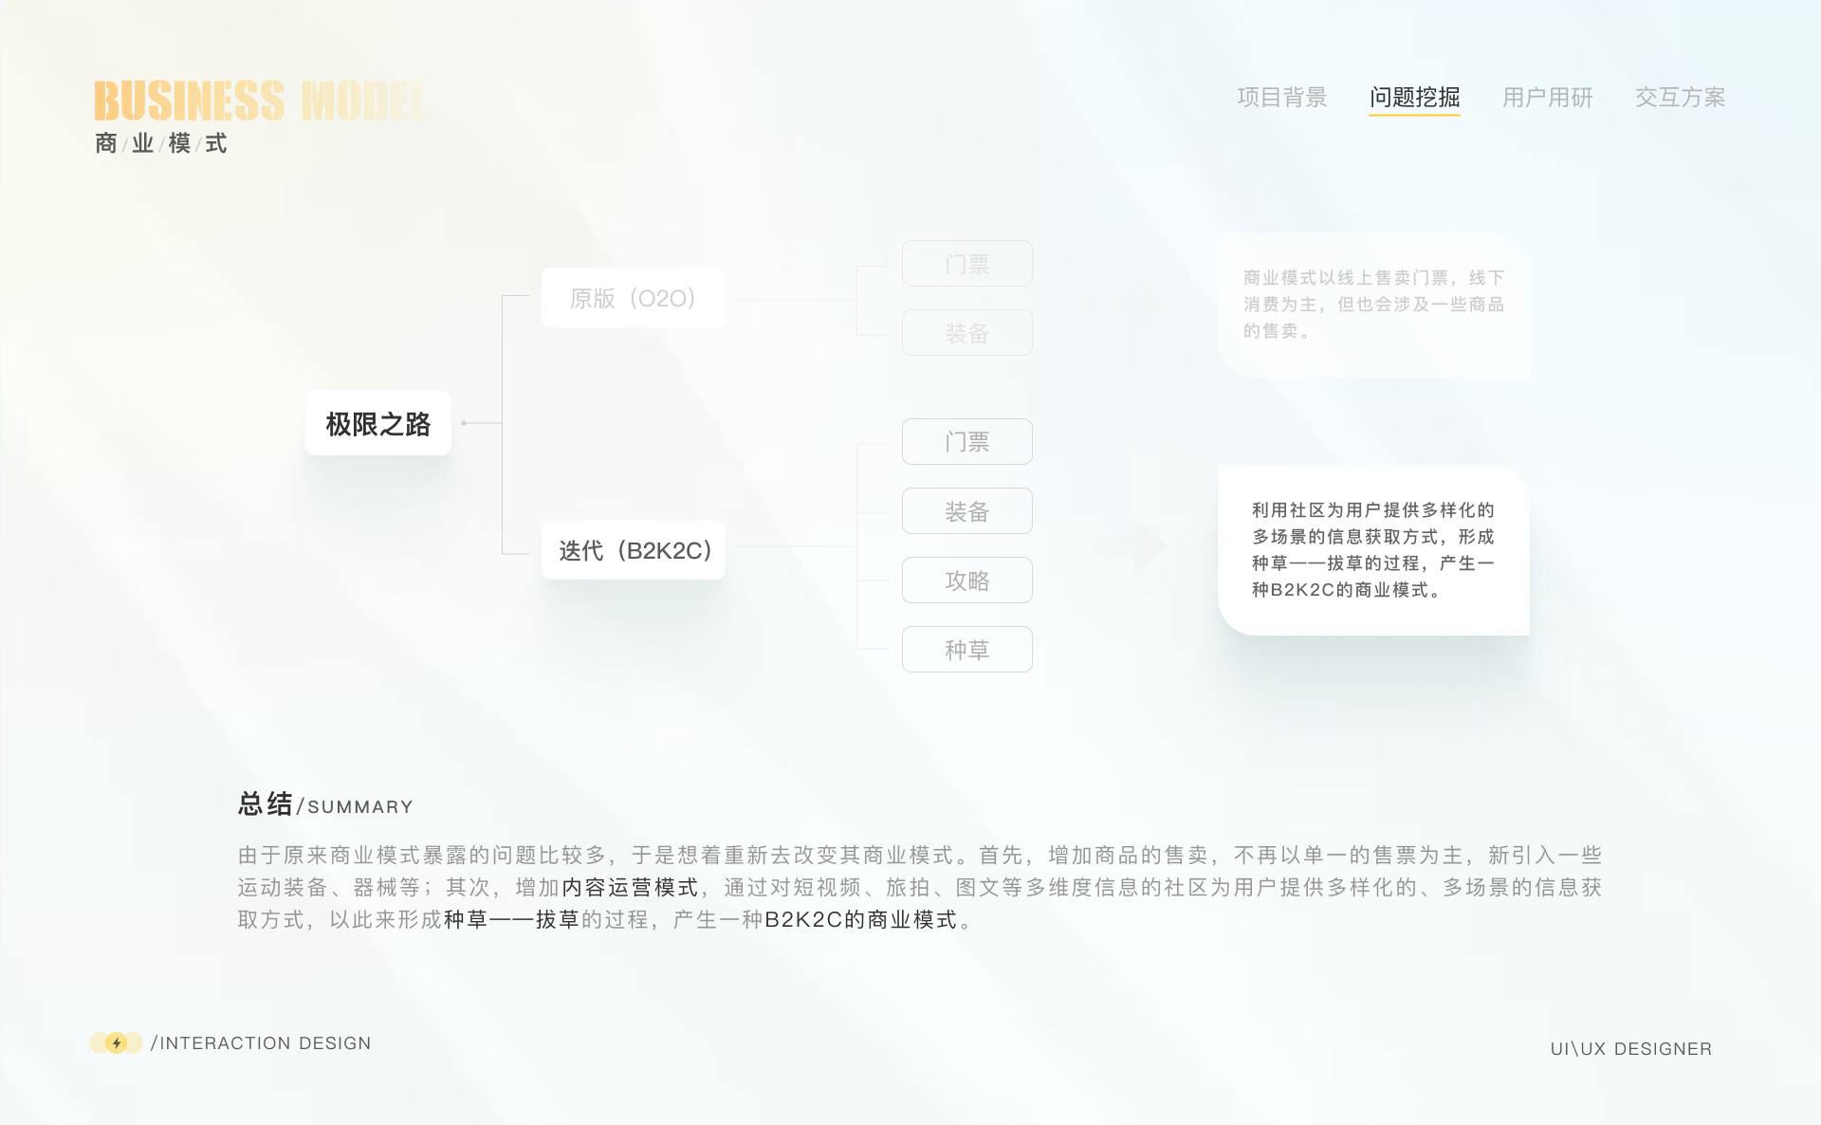1821x1125 pixels.
Task: Click the lightning bolt logo icon
Action: [x=116, y=1042]
